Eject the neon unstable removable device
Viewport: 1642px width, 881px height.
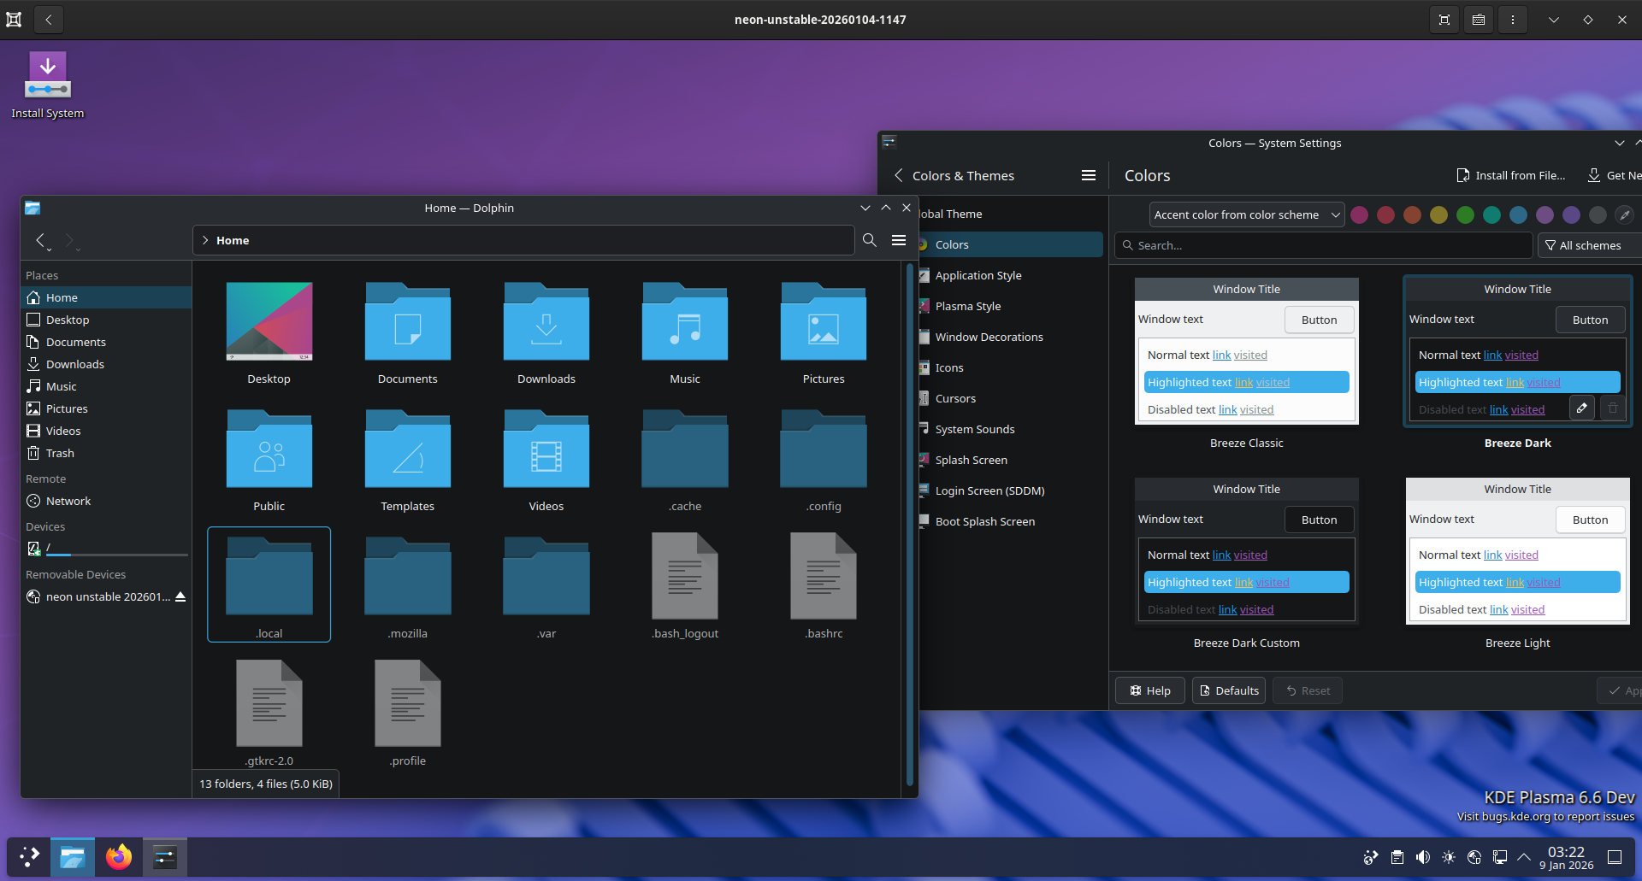click(180, 597)
